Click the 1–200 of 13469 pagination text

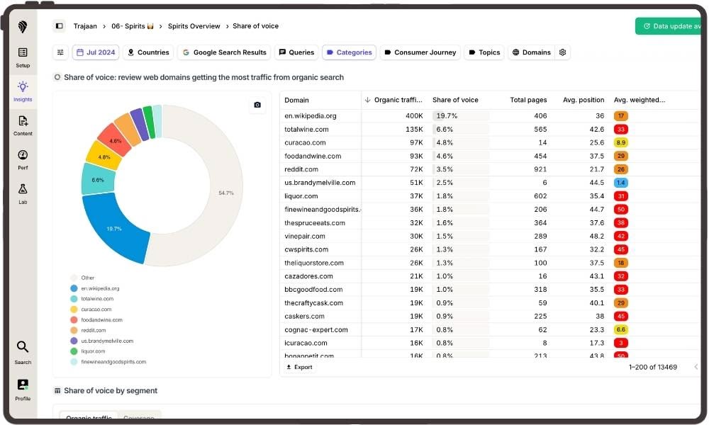click(x=653, y=367)
